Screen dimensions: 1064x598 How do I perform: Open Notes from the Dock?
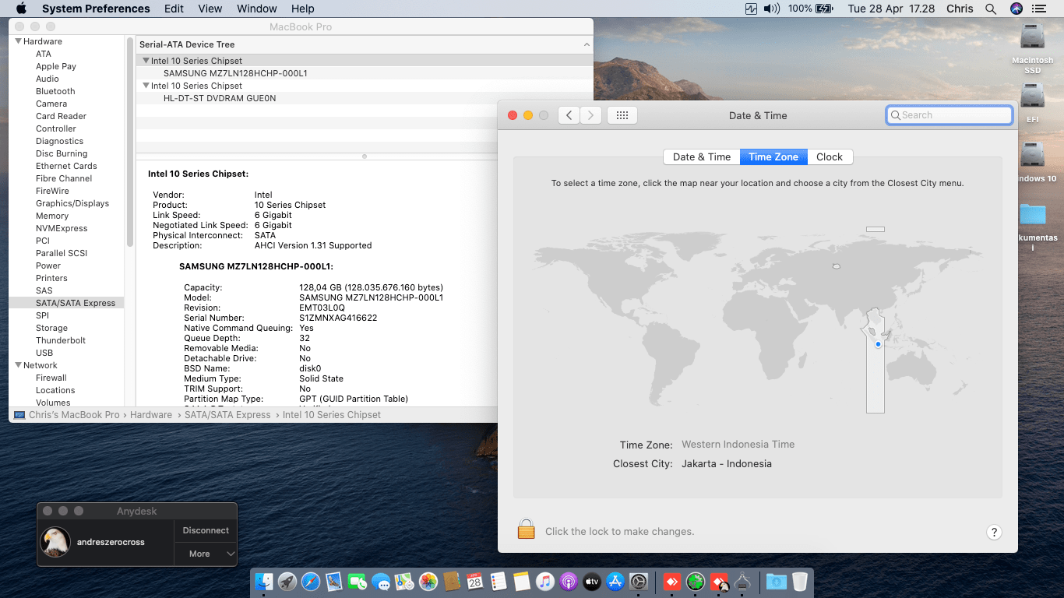[522, 582]
